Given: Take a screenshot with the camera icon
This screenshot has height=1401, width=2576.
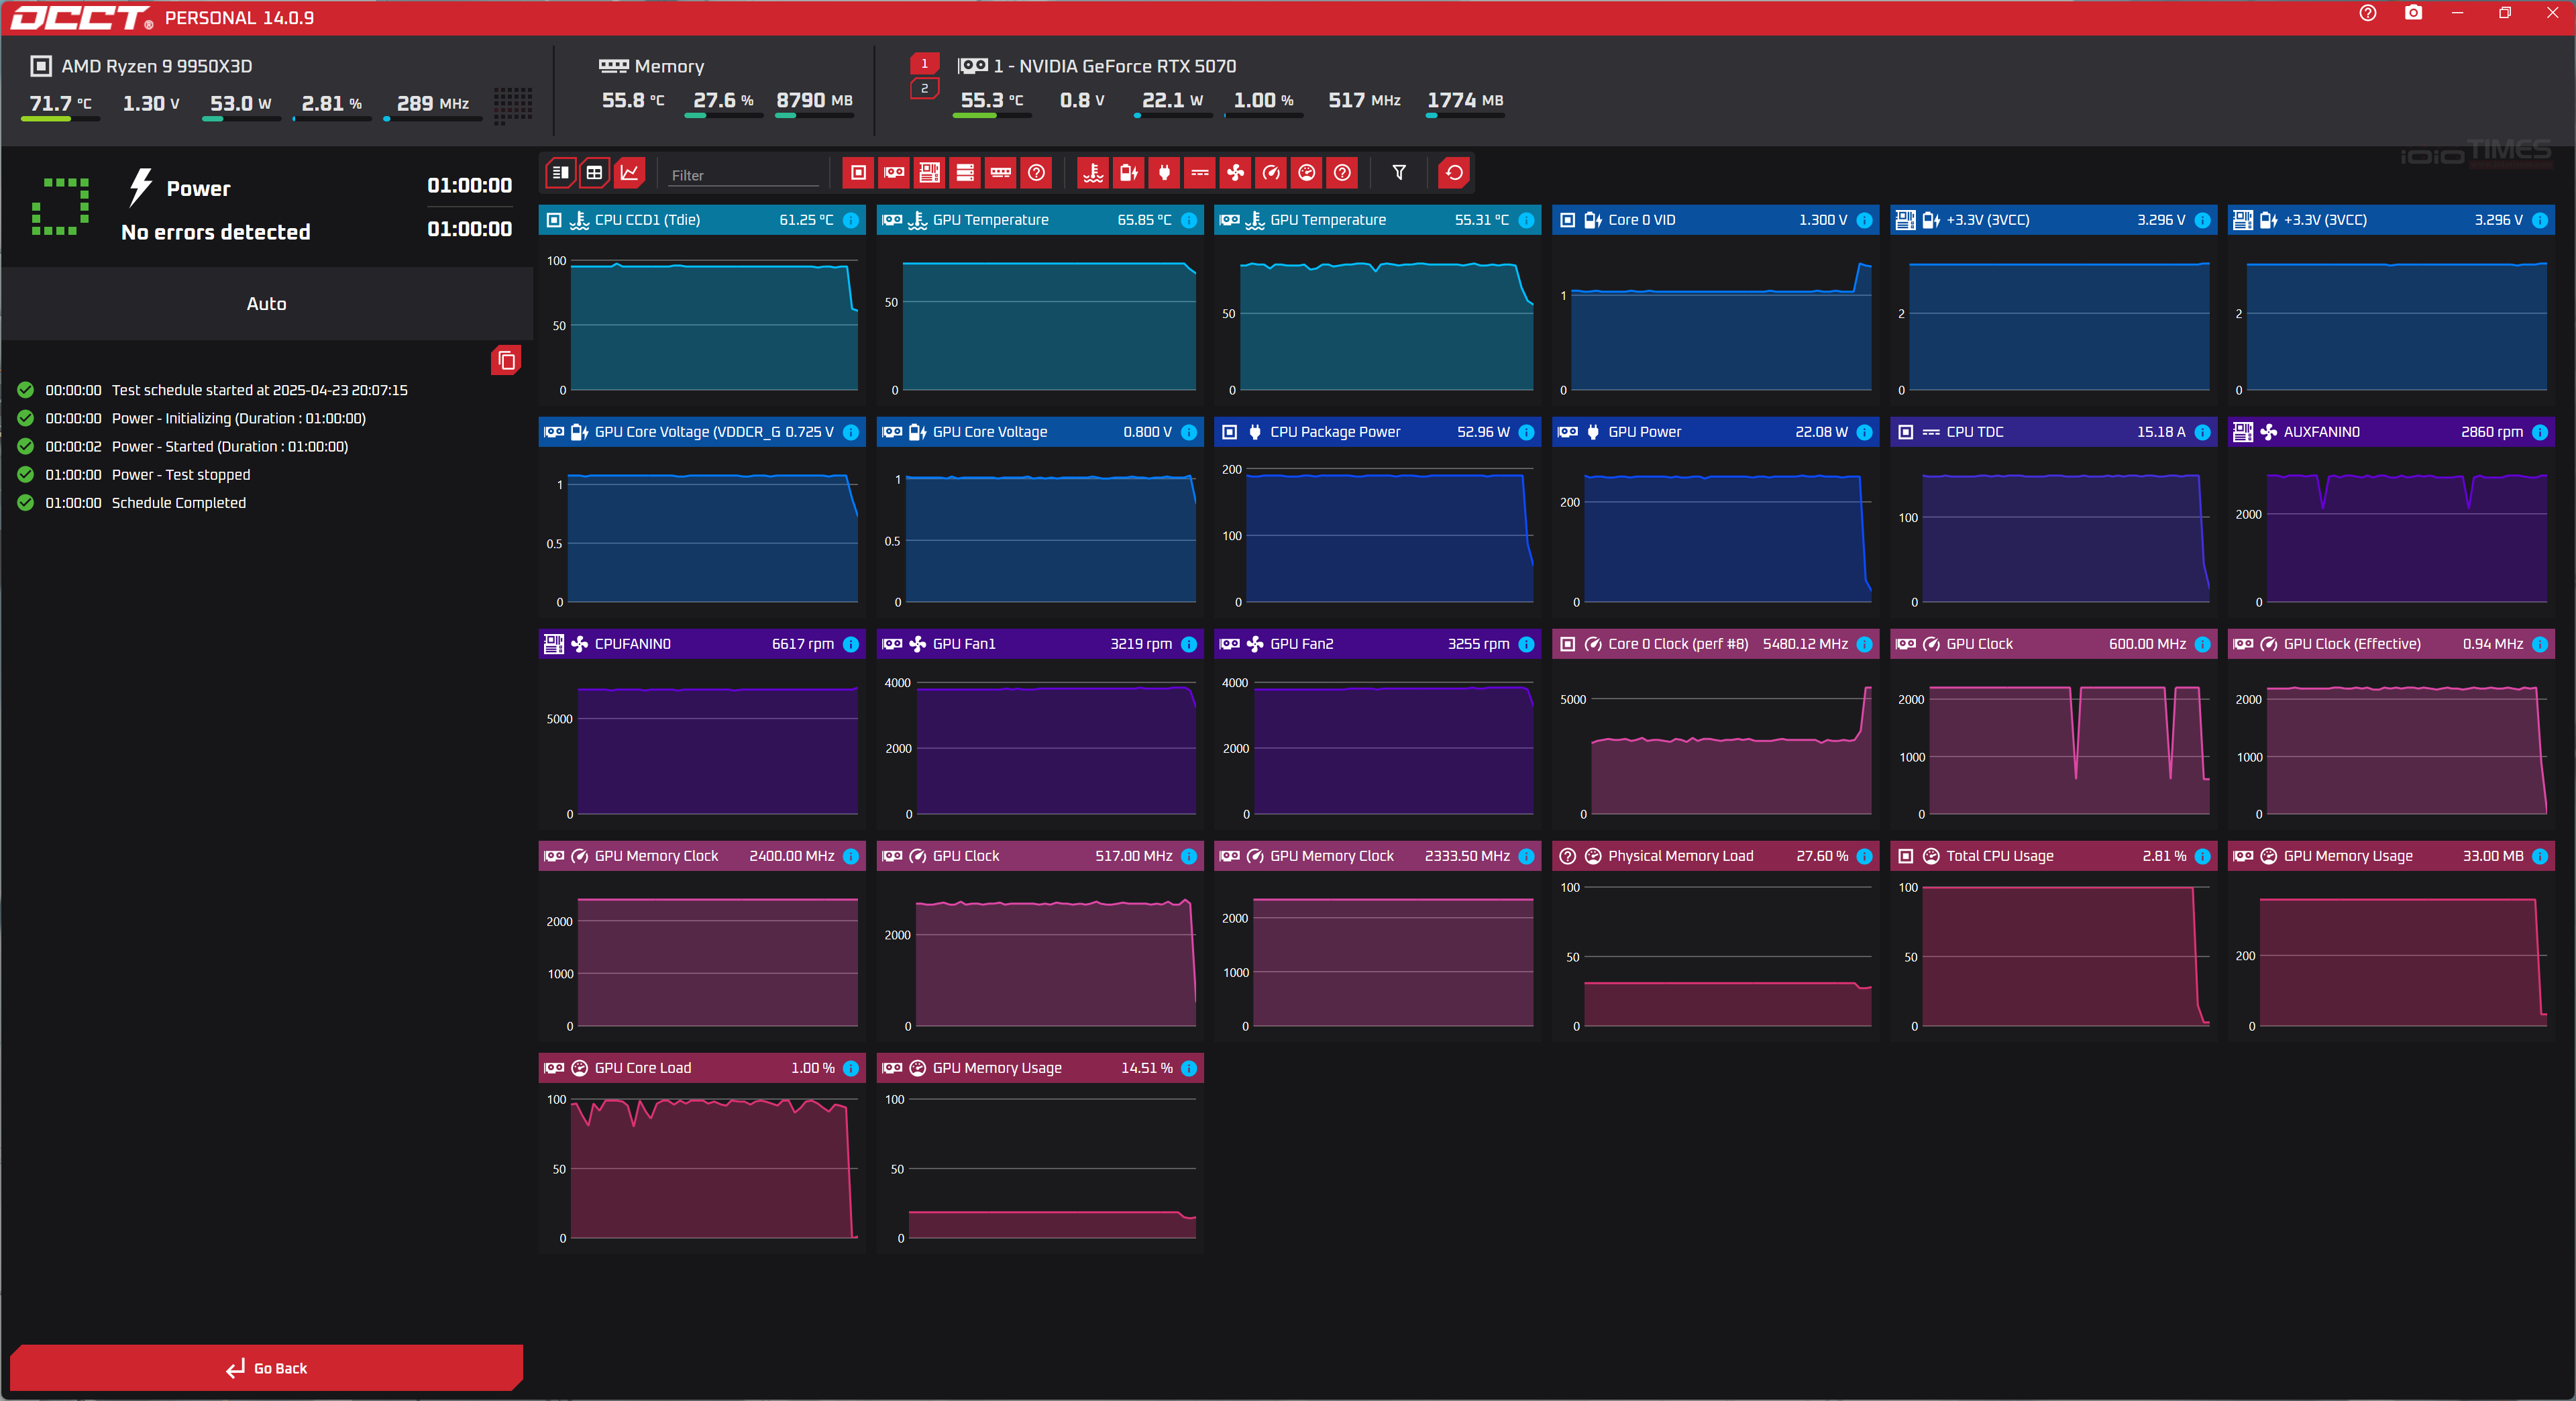Looking at the screenshot, I should [x=2413, y=13].
